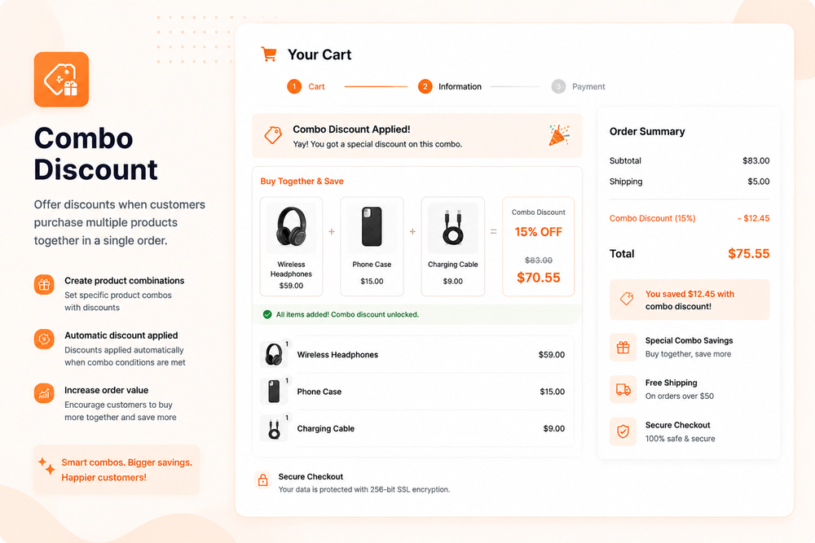Screen dimensions: 815x543
Task: Go to the Payment step label
Action: pos(588,86)
